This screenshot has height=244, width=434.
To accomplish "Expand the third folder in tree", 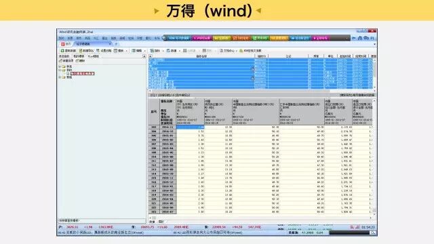I will click(x=60, y=77).
